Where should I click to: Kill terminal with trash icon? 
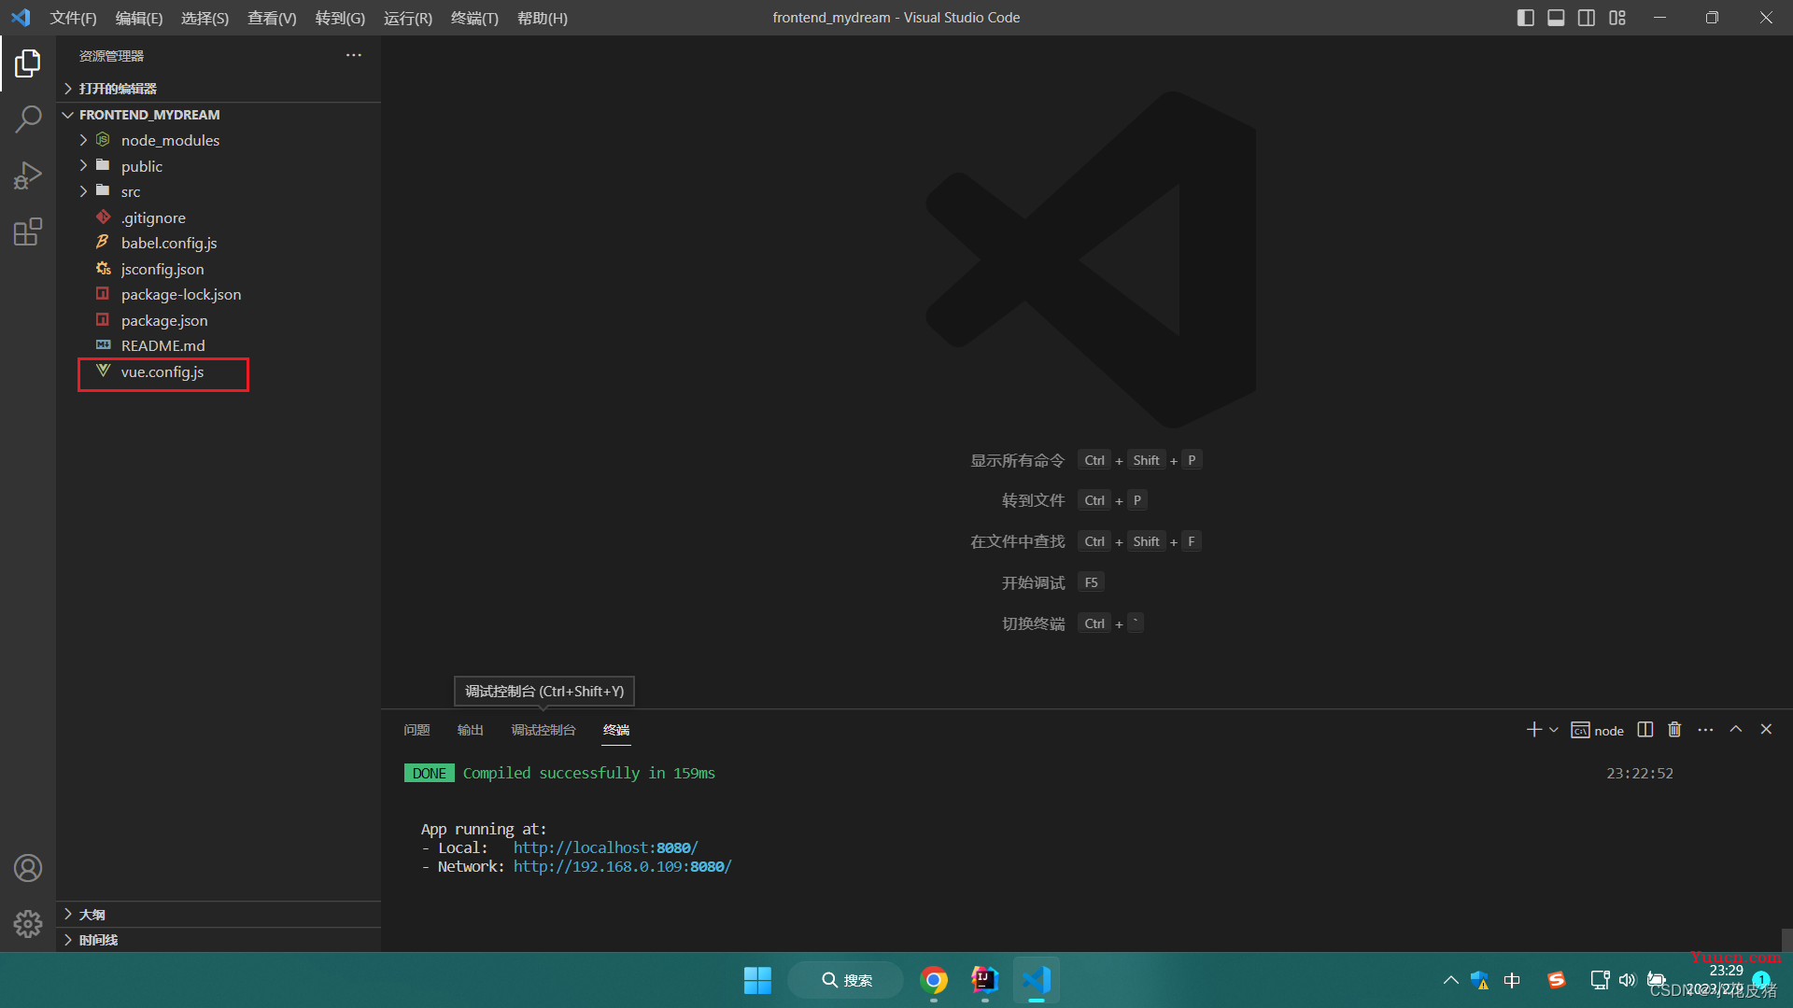[1674, 730]
